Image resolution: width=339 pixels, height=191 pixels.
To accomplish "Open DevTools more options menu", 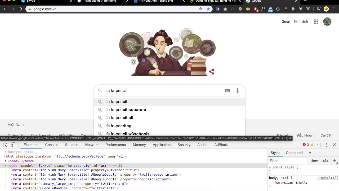I will coord(326,145).
